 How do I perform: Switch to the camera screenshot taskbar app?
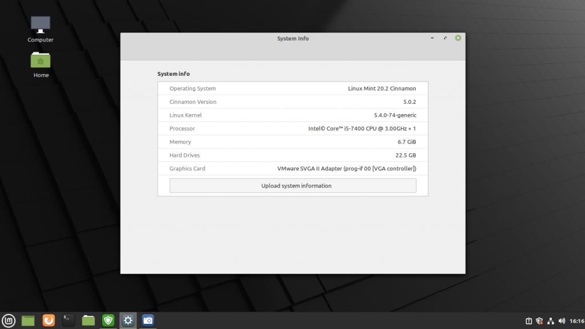[x=148, y=320]
